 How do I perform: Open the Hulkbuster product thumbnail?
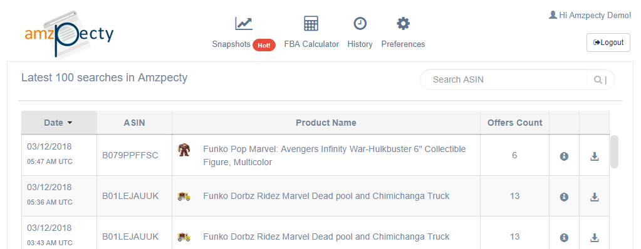click(184, 150)
